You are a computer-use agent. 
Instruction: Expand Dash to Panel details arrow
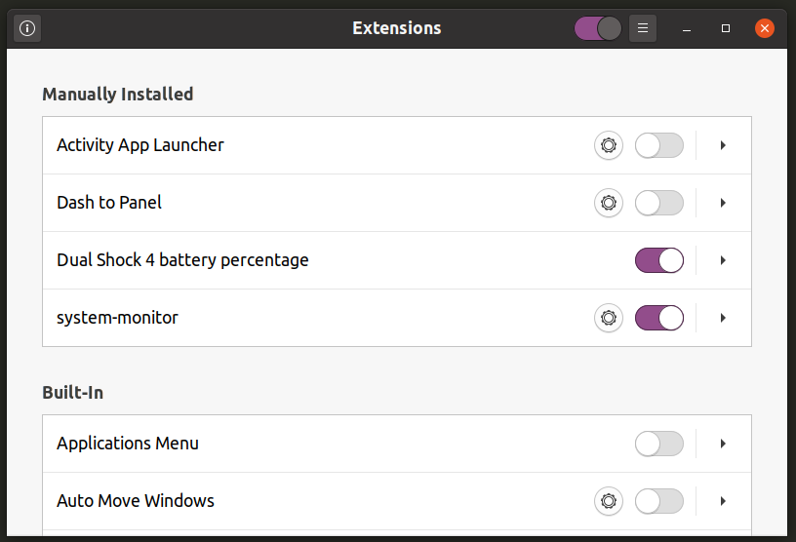723,203
